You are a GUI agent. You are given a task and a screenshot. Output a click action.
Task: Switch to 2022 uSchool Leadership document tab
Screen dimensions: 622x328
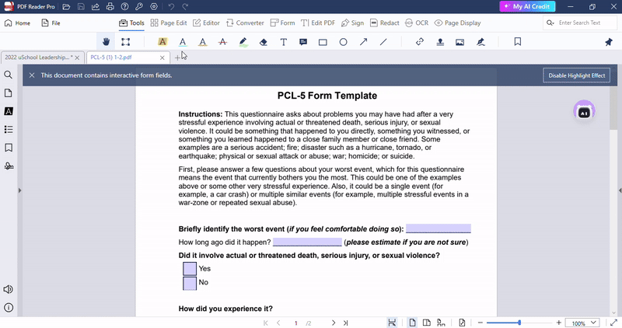tap(38, 57)
